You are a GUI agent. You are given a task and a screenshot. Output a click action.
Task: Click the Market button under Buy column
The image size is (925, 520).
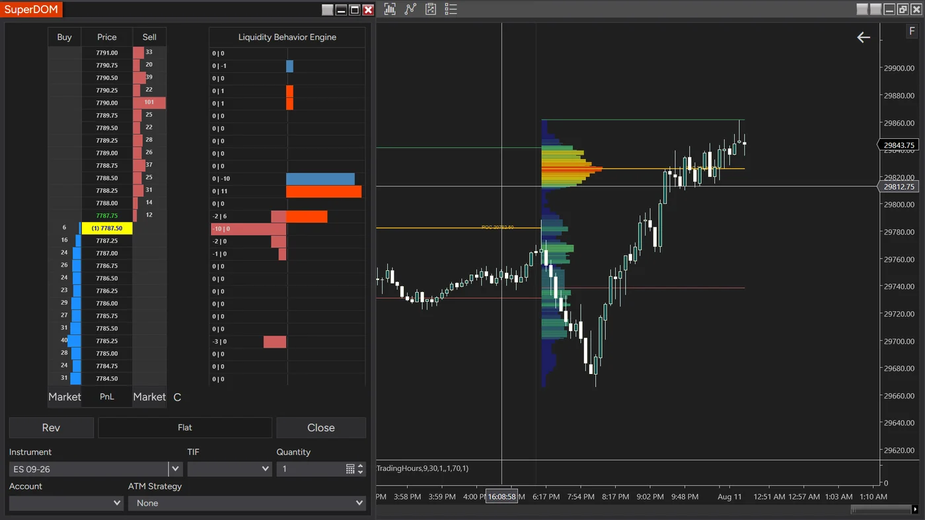tap(65, 397)
